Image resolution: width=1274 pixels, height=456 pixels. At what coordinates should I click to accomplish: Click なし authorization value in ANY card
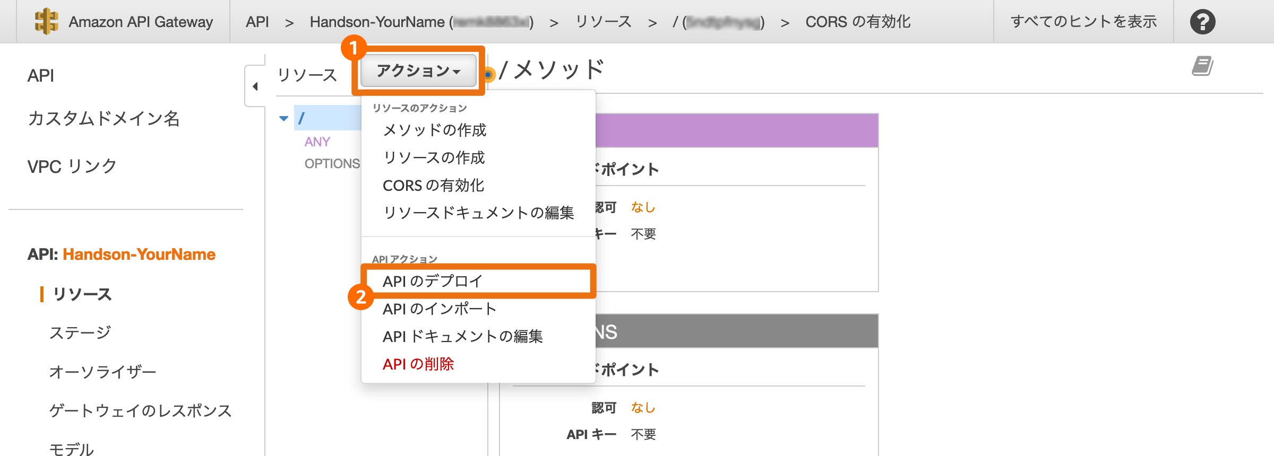click(x=643, y=207)
